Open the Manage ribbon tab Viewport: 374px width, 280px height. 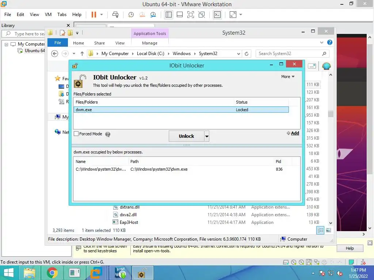149,43
